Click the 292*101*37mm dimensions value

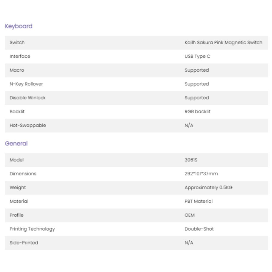pyautogui.click(x=201, y=174)
